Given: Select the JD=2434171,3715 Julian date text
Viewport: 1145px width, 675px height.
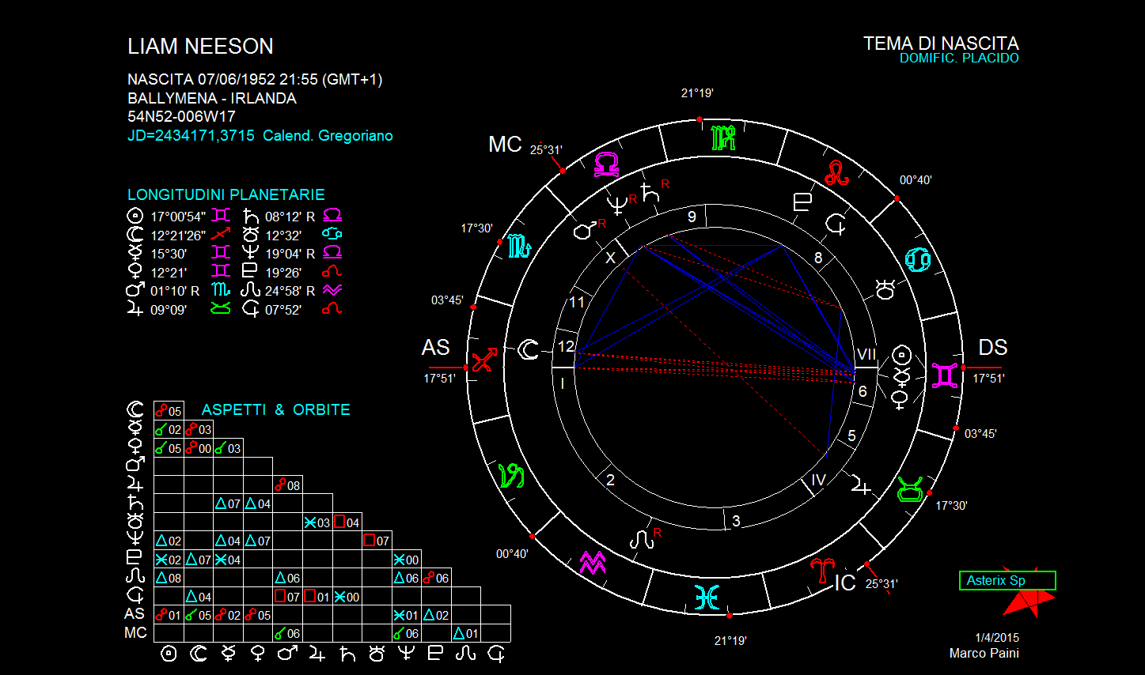Looking at the screenshot, I should pyautogui.click(x=191, y=136).
